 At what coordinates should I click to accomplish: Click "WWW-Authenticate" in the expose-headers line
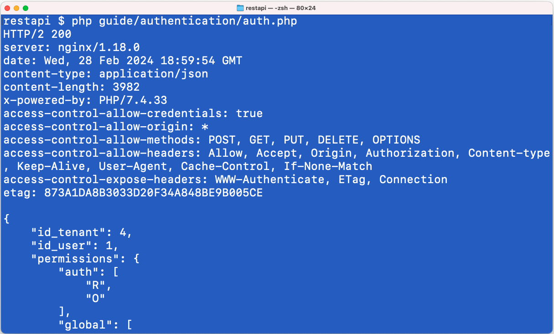269,180
